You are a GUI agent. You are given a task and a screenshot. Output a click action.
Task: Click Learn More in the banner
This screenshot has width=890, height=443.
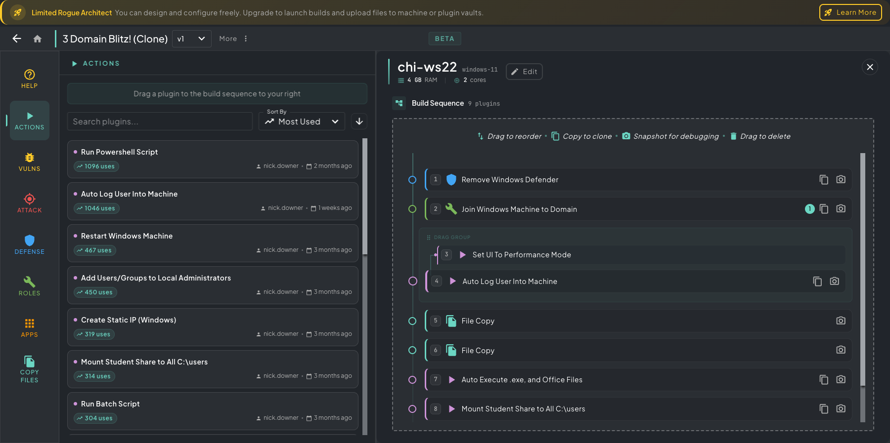pos(850,12)
